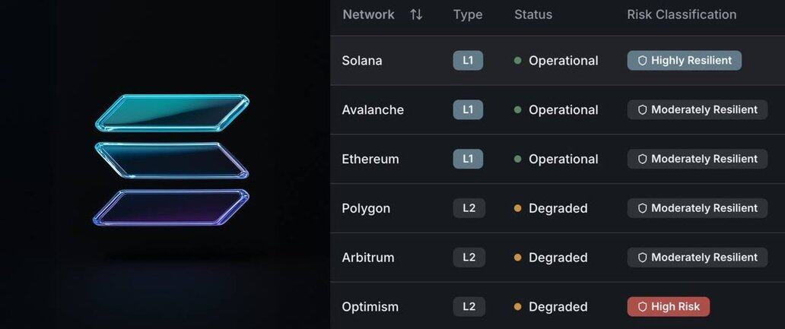The width and height of the screenshot is (785, 329).
Task: Click the Degraded status for Optimism
Action: pyautogui.click(x=558, y=307)
